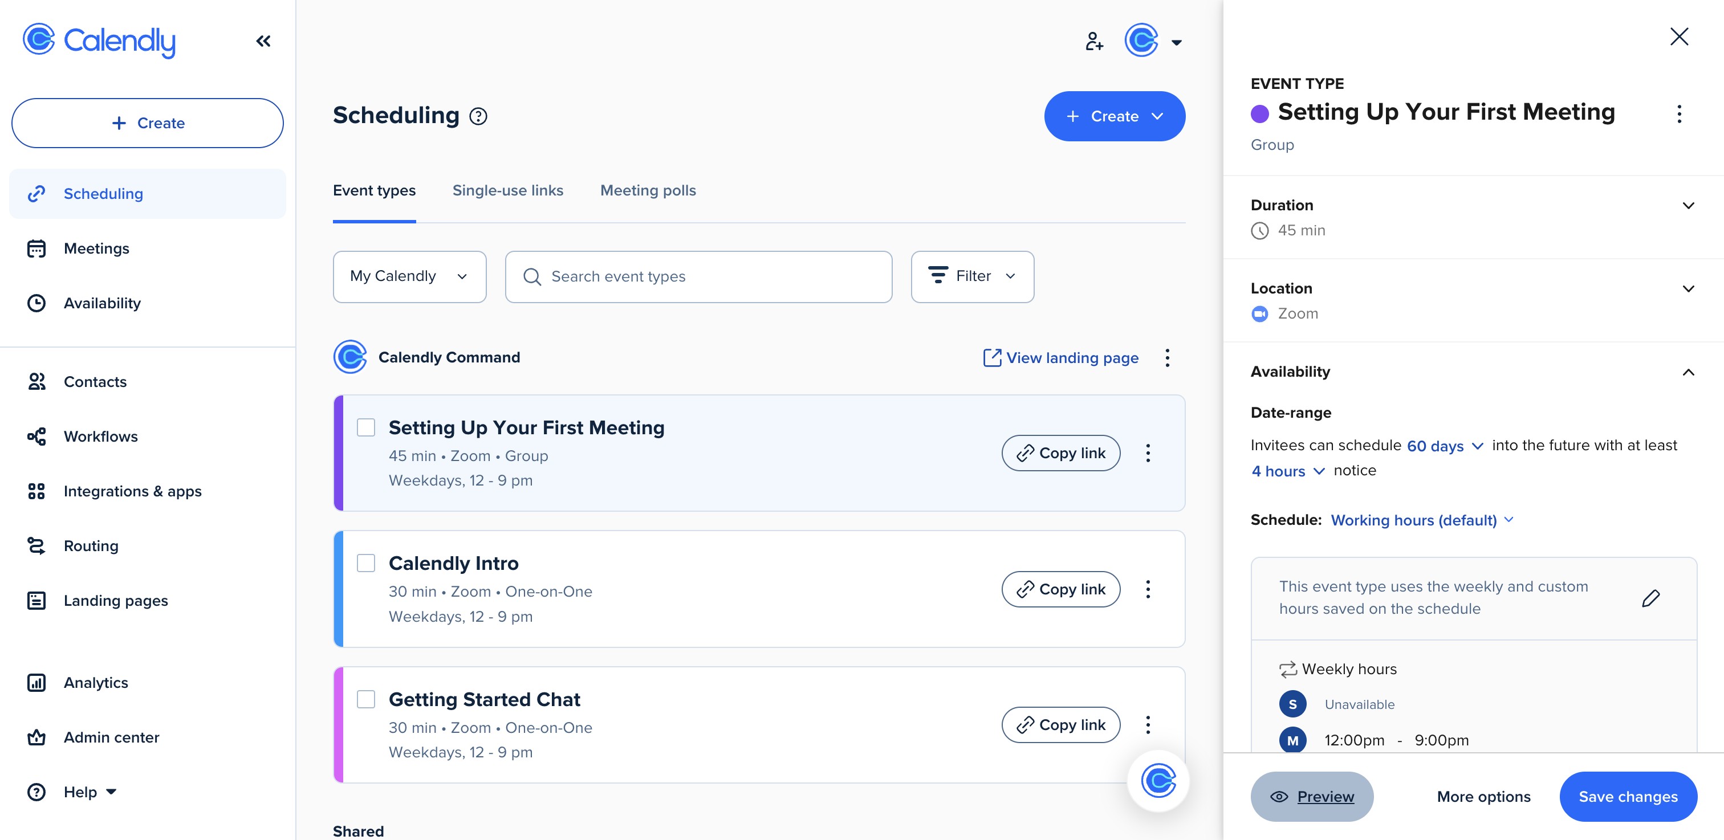Collapse the sidebar with double-chevron icon

click(x=263, y=42)
